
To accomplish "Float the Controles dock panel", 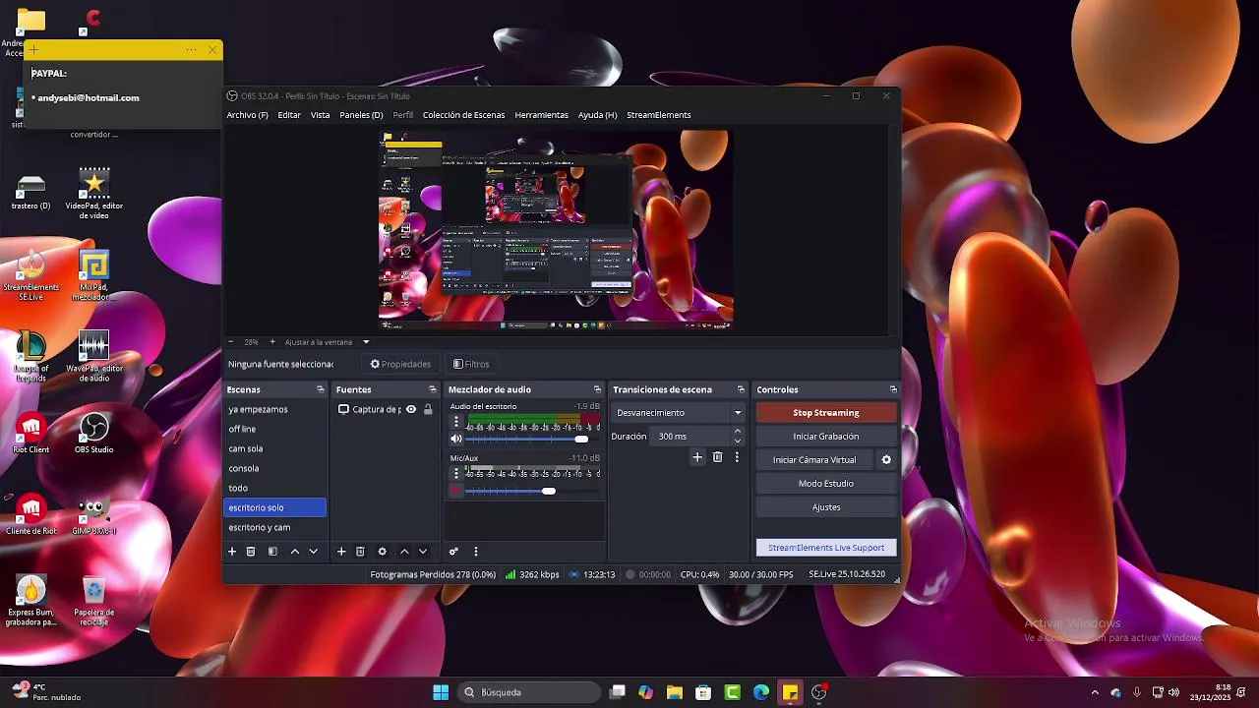I will (x=893, y=389).
